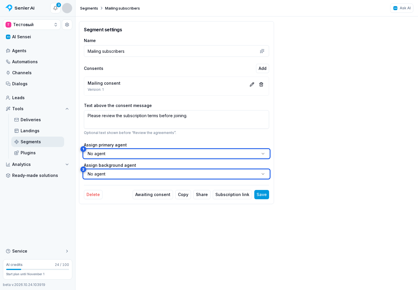Viewport: 418px width, 290px height.
Task: Click the Subscription link button
Action: coord(232,195)
